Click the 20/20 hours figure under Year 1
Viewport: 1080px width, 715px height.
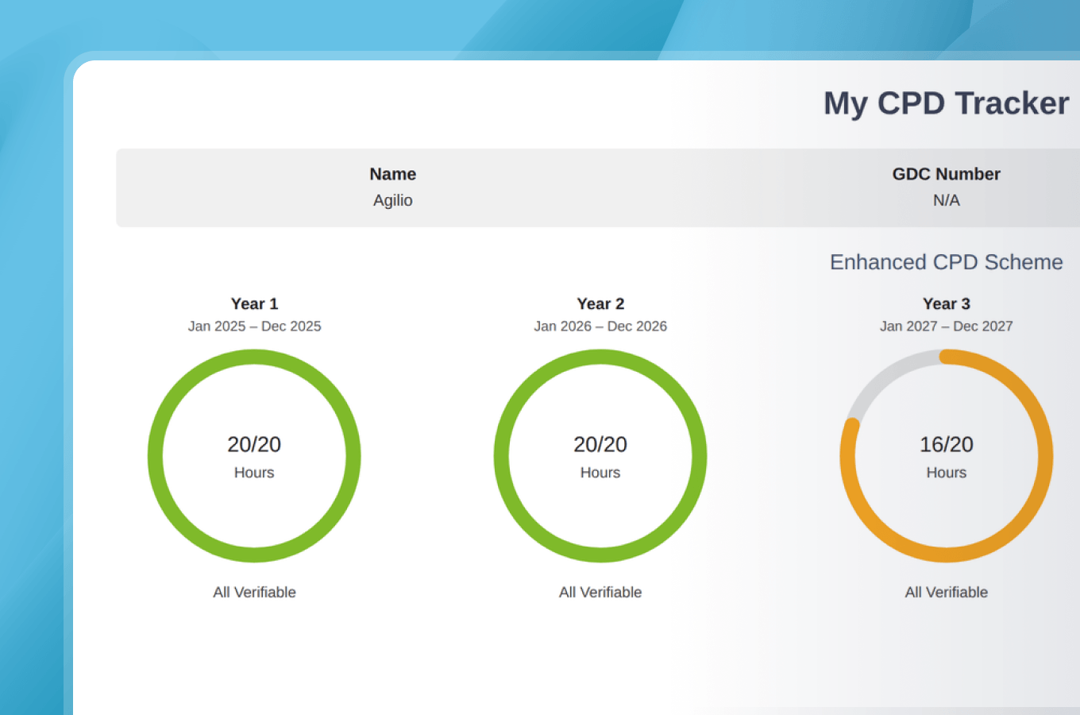254,444
